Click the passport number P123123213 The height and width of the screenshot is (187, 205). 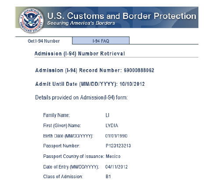coord(118,146)
